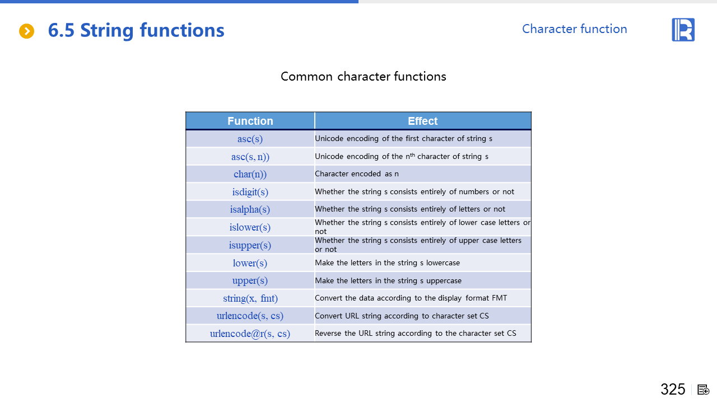Select the isalpha(s) table entry

pos(250,209)
